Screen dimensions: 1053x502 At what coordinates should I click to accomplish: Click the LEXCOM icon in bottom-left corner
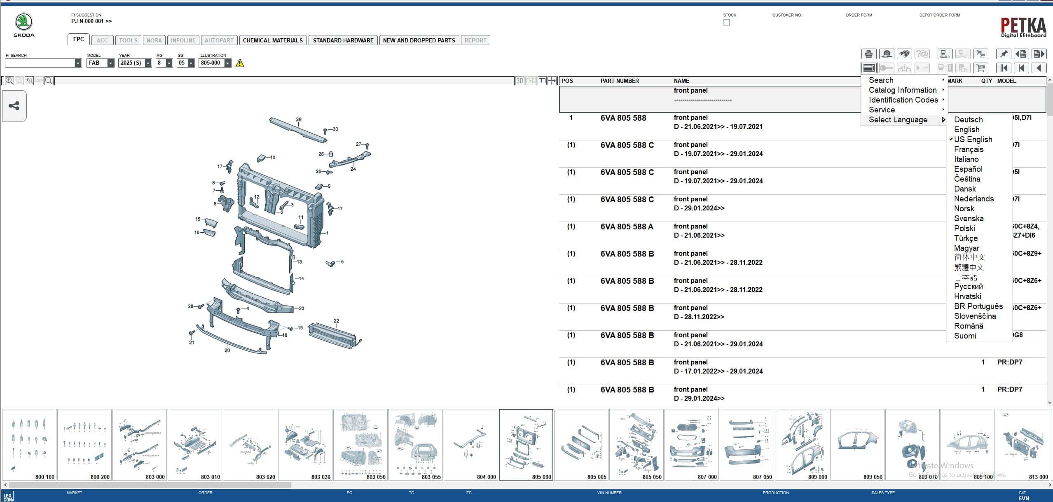[8, 496]
